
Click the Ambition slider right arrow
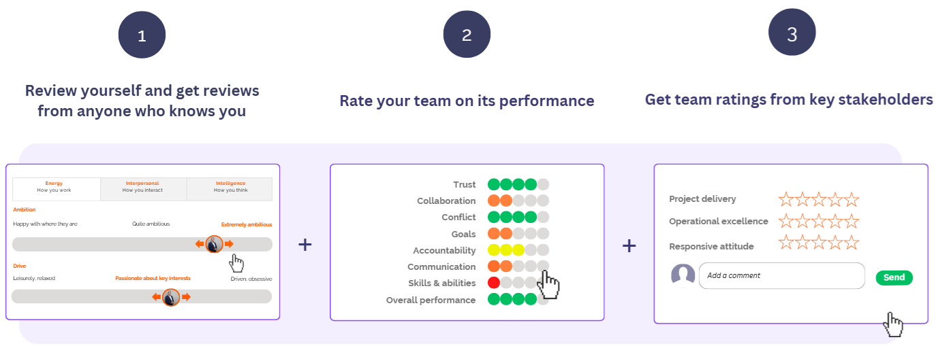click(229, 244)
